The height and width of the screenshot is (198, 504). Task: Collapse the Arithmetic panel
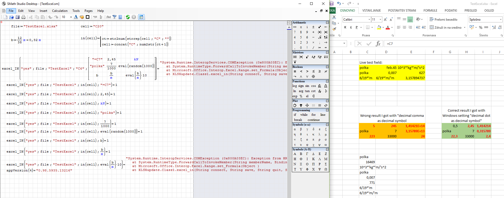(x=327, y=23)
